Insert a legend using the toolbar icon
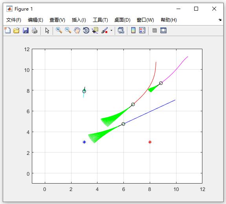Viewport: 226px width, 204px height. click(x=142, y=30)
